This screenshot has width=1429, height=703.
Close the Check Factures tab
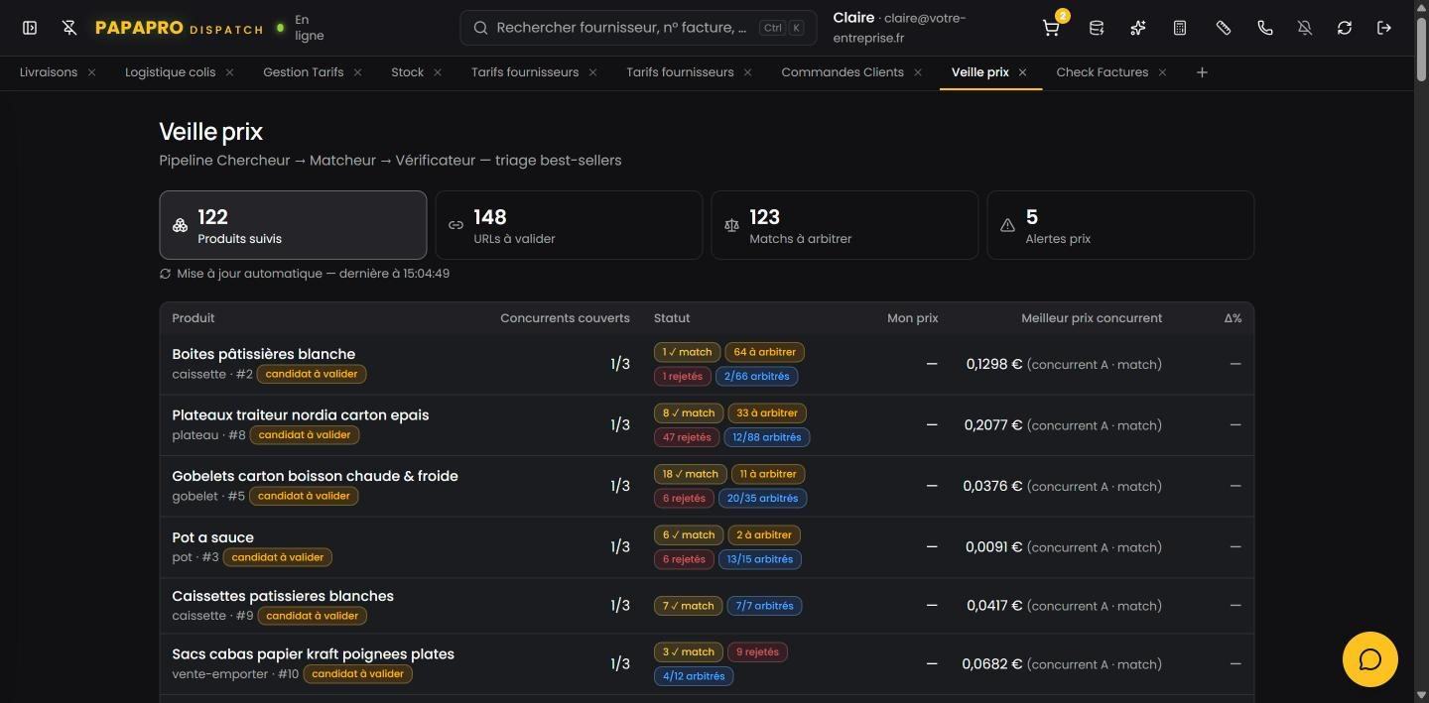coord(1162,72)
